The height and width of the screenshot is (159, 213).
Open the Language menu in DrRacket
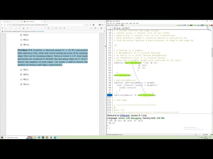118,23
